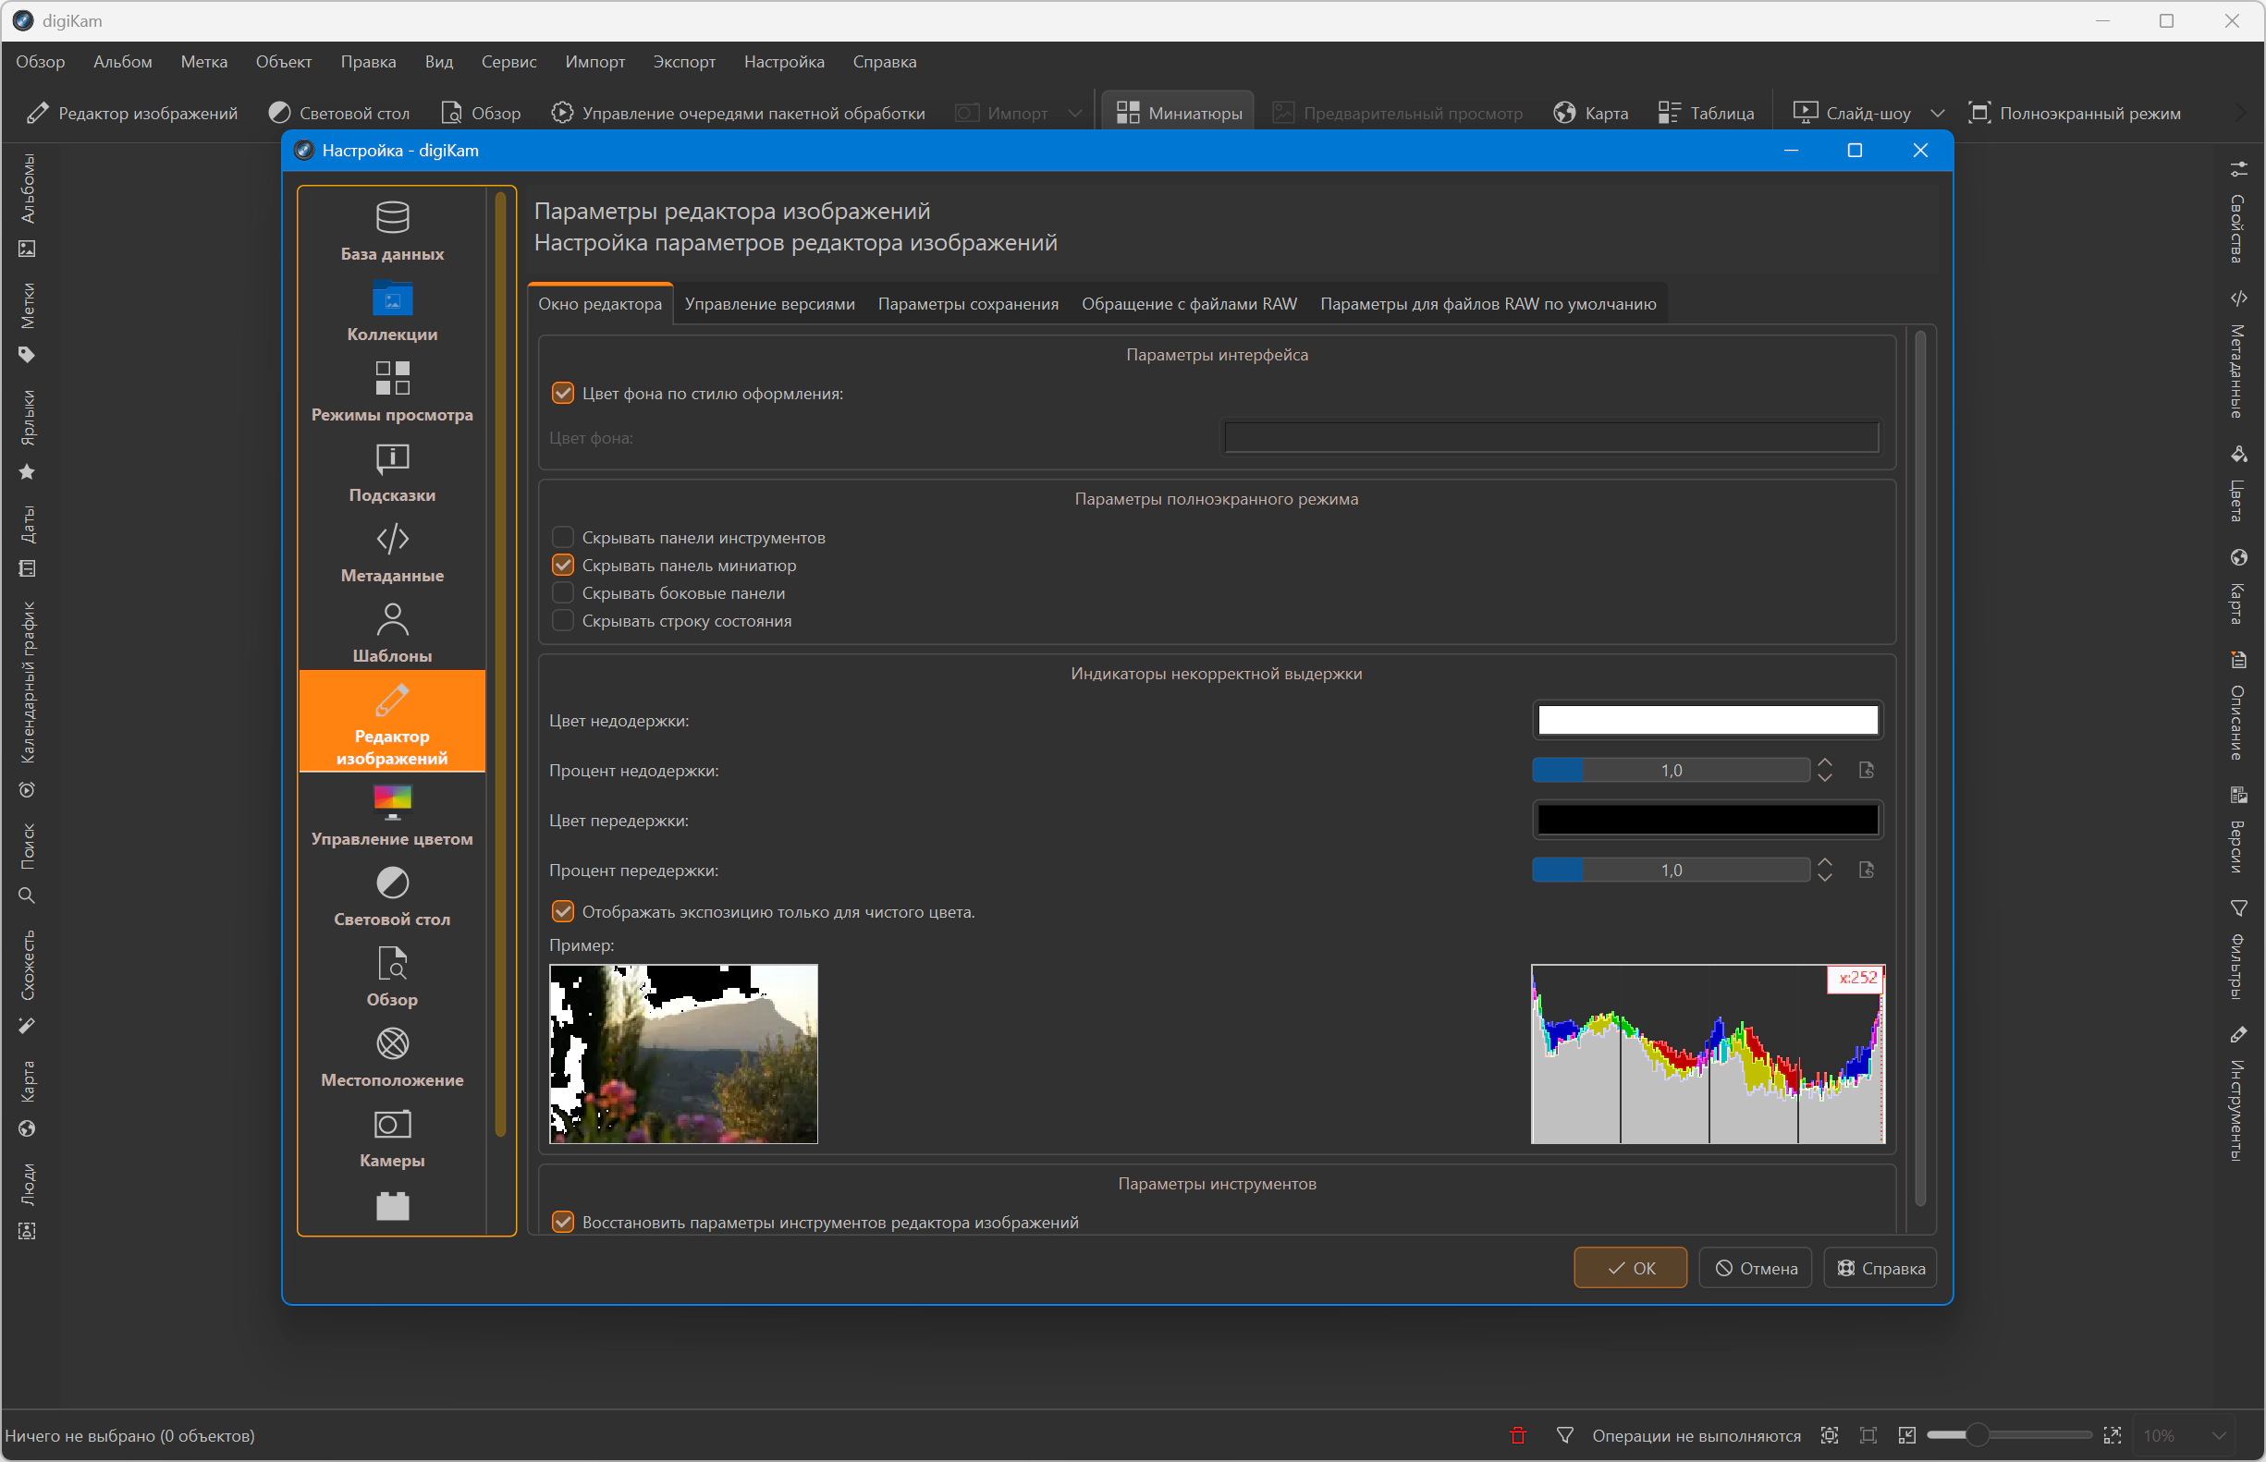Open the Metadata settings page icon

point(392,539)
